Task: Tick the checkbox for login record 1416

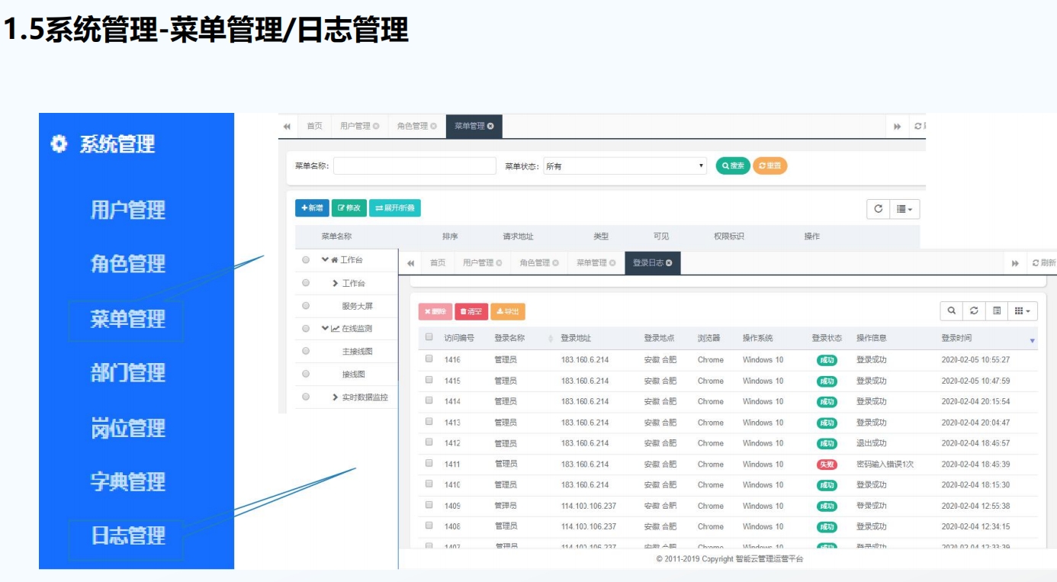Action: click(x=429, y=359)
